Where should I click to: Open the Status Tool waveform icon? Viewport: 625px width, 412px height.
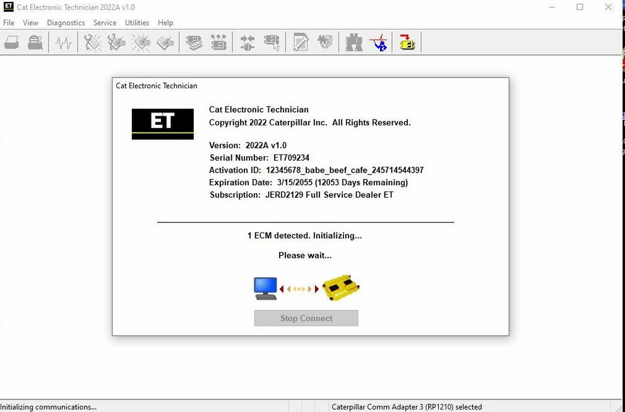click(x=63, y=42)
